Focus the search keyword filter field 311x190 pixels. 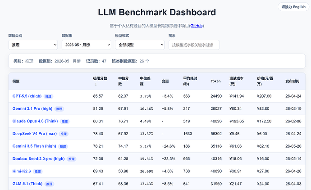pos(194,45)
